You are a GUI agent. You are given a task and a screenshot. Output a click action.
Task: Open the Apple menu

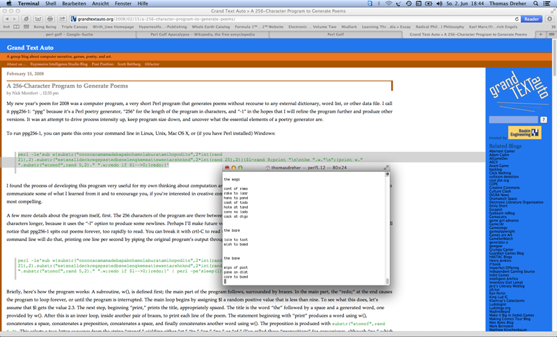(9, 3)
